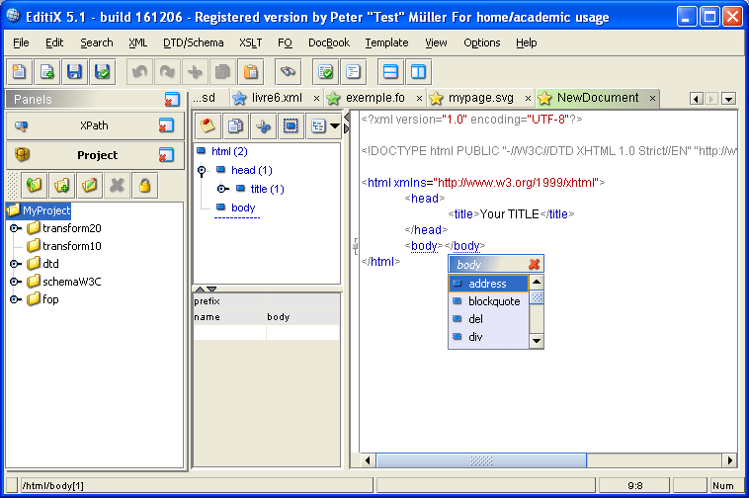The image size is (749, 498).
Task: Click the new file icon with green plus
Action: 46,72
